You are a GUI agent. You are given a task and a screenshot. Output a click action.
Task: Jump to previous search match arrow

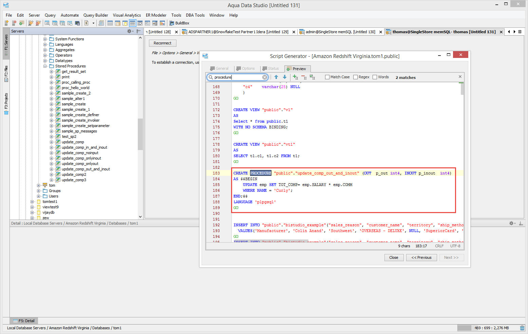pyautogui.click(x=276, y=77)
